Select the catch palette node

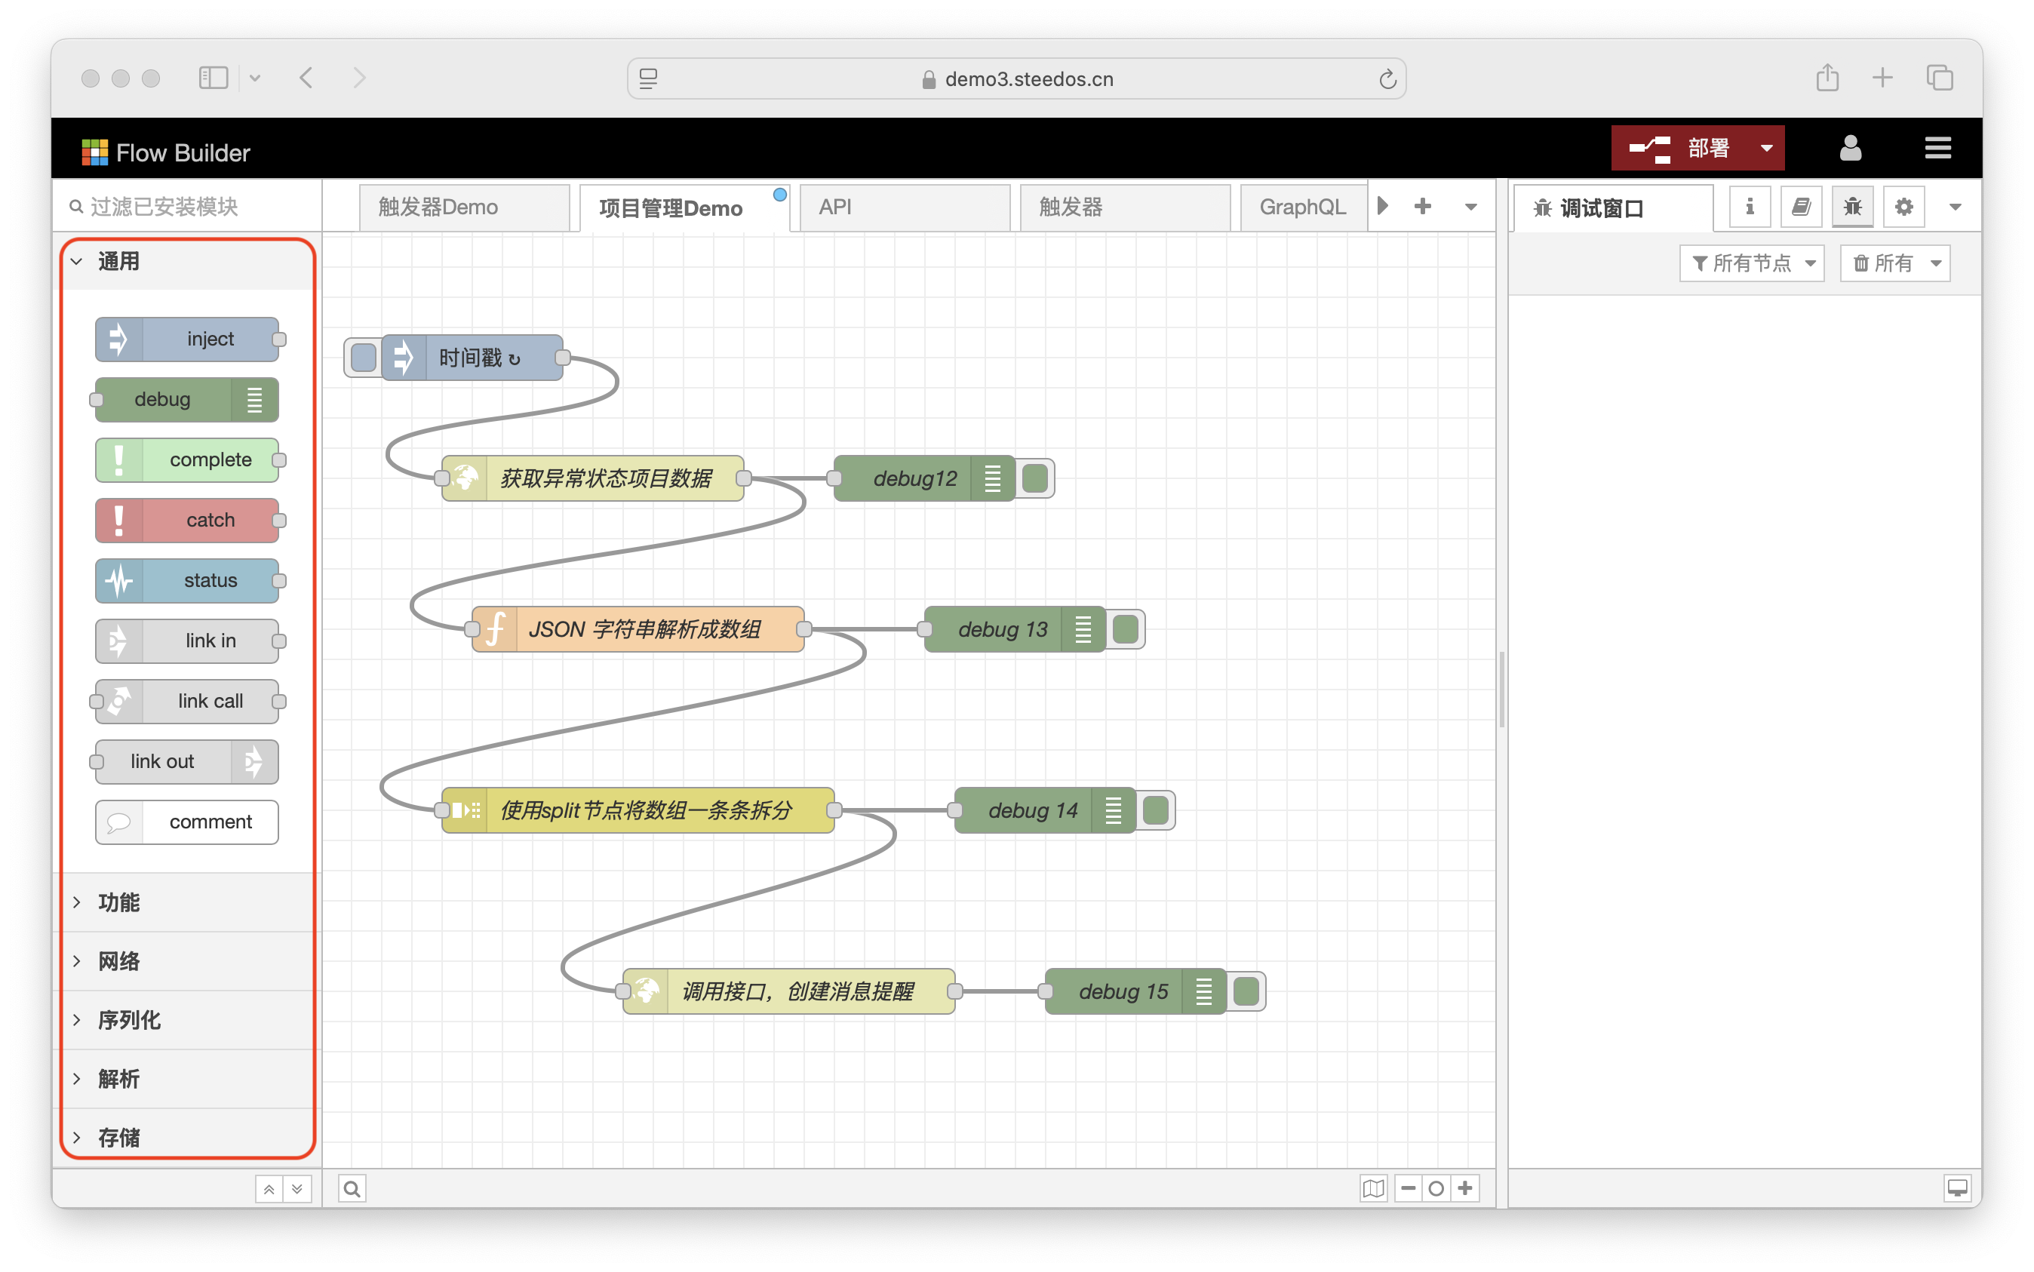[187, 520]
